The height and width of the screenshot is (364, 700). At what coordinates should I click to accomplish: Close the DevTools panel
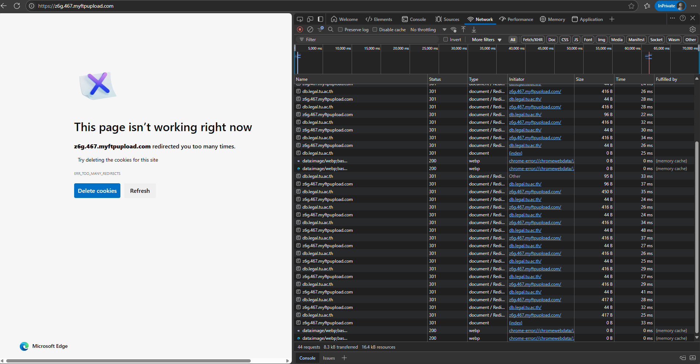tap(693, 18)
